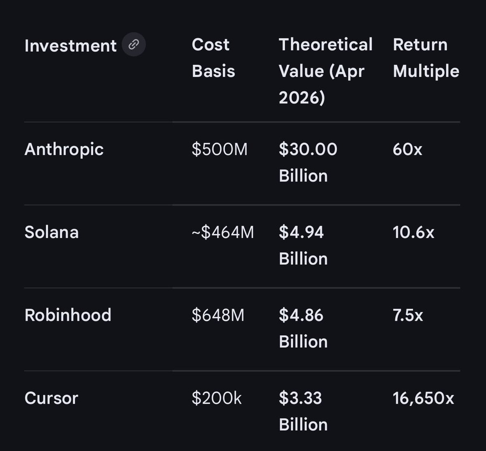Click the Theoretical Value (Apr 2026) header

[325, 71]
